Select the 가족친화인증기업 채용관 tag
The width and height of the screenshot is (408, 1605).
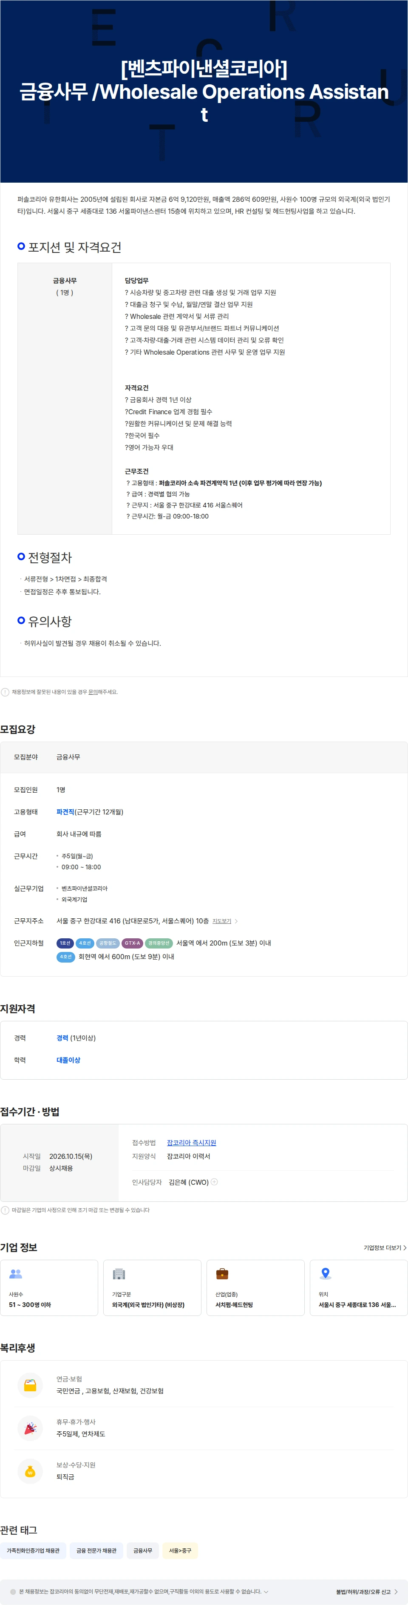pos(33,1550)
